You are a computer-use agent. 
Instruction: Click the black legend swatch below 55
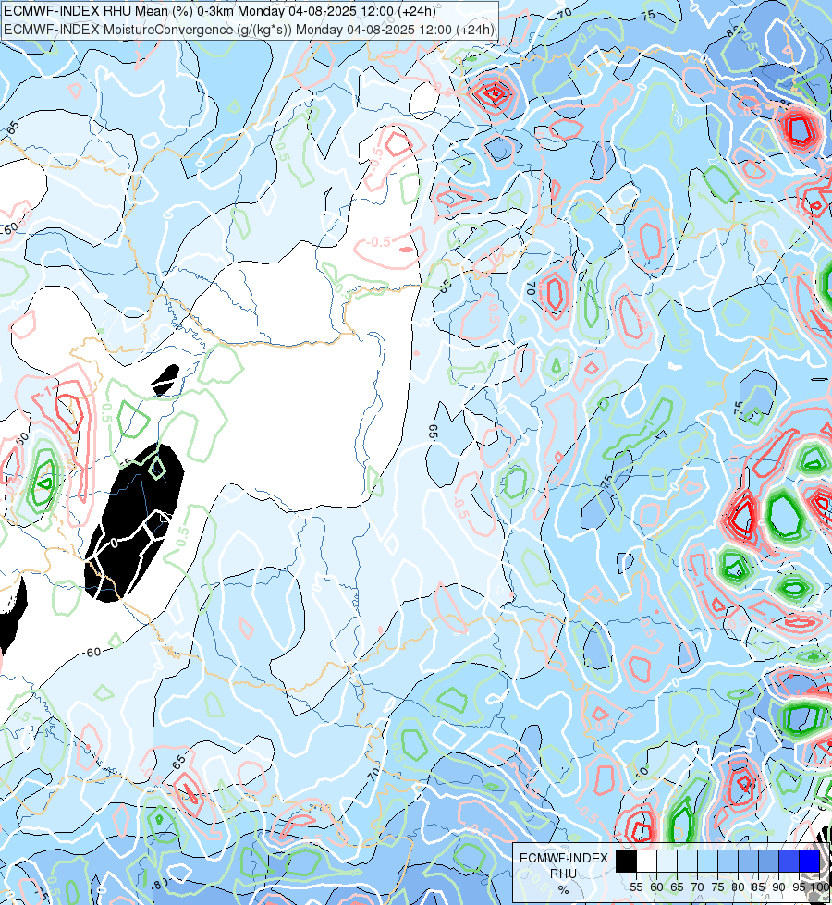coord(626,862)
